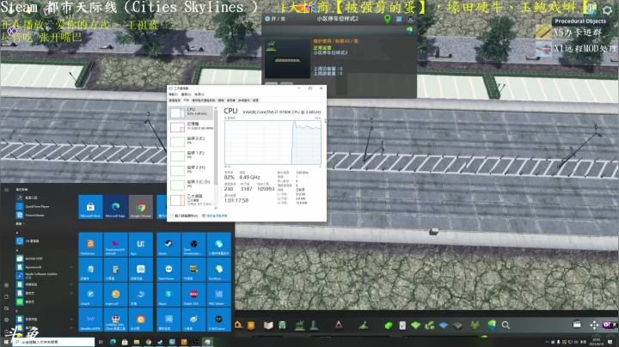Select the parks statue icon in game toolbar

point(300,325)
